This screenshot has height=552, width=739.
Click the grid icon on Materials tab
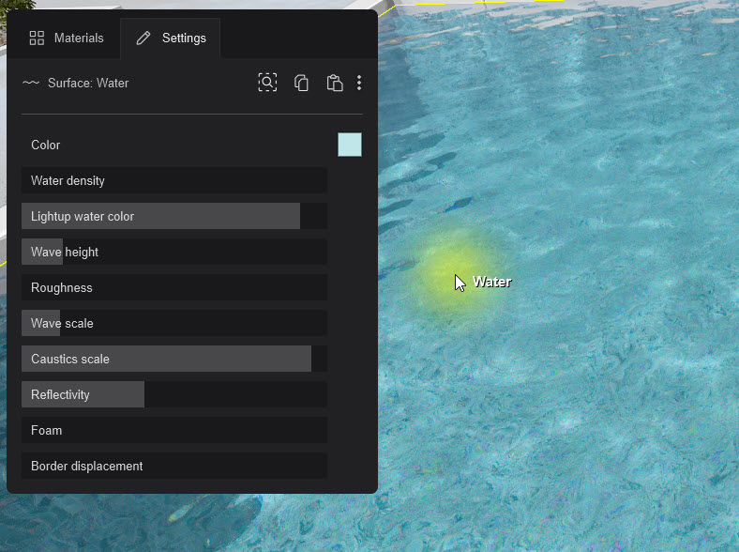(37, 38)
